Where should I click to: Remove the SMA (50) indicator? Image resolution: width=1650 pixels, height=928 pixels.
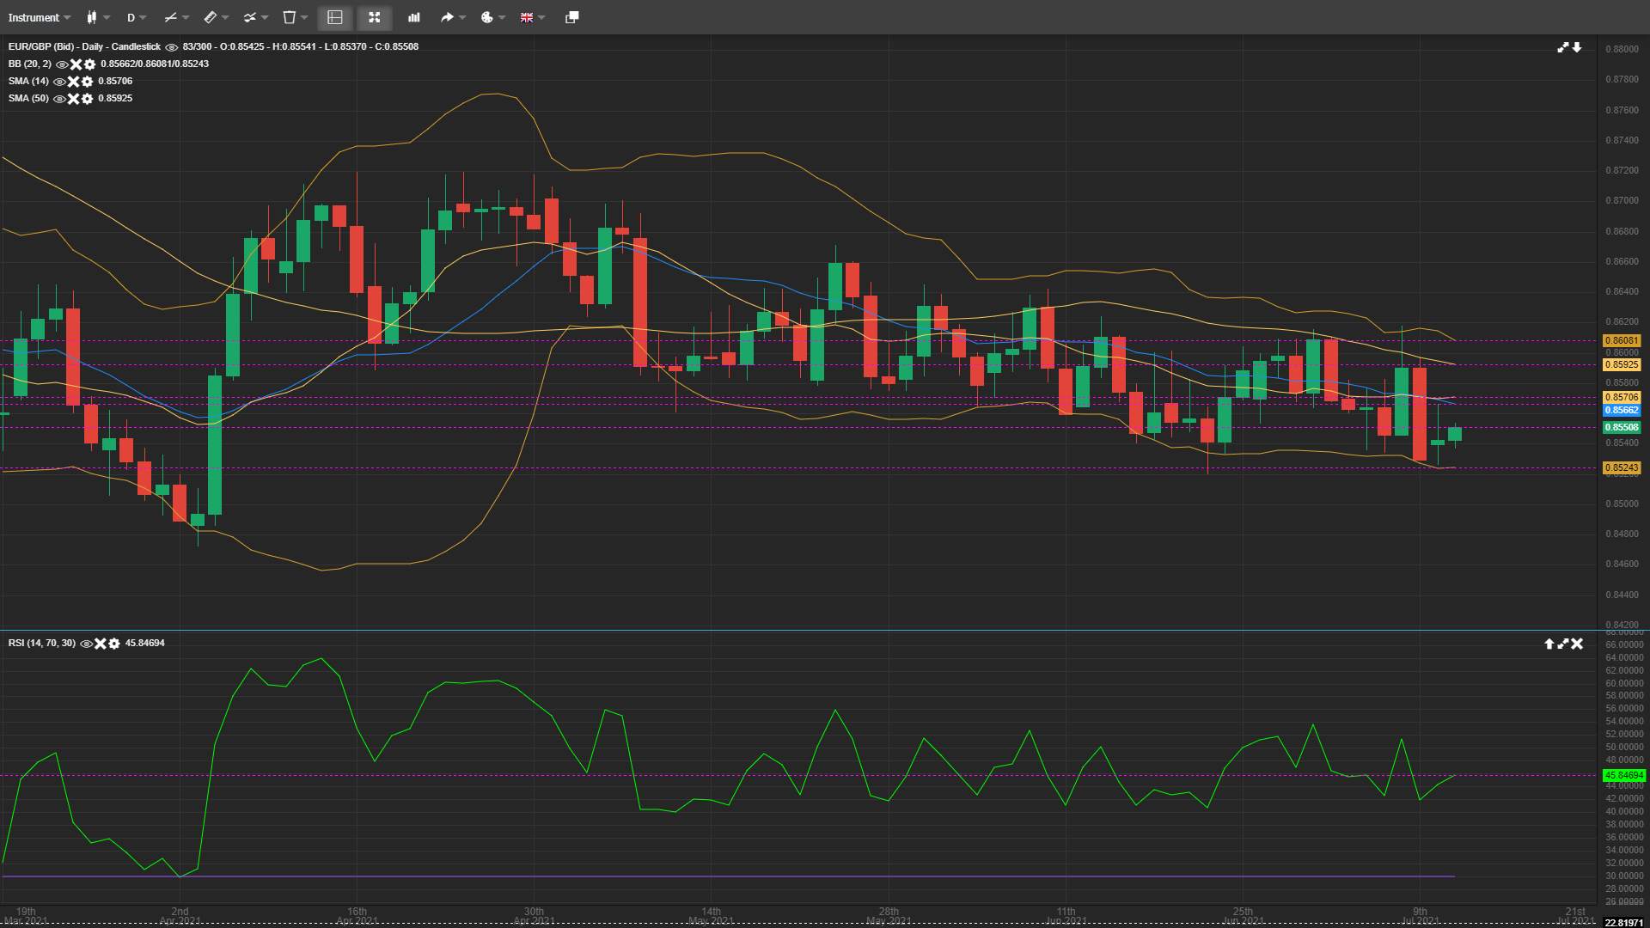point(73,99)
